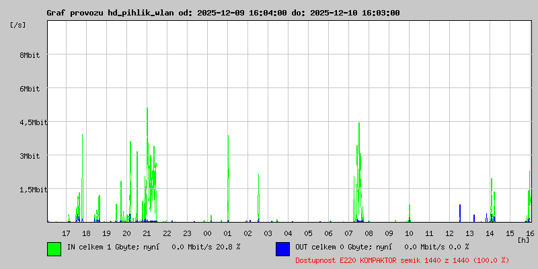This screenshot has width=538, height=269.
Task: Click the '3Mbit' y-axis label
Action: tap(30, 156)
